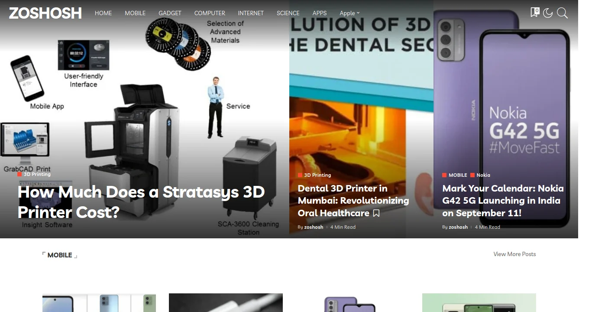Navigate to the INTERNET section
Image resolution: width=592 pixels, height=312 pixels.
(251, 13)
